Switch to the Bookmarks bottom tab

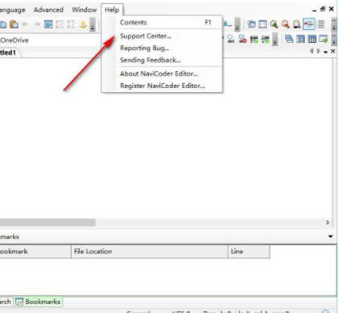coord(38,302)
